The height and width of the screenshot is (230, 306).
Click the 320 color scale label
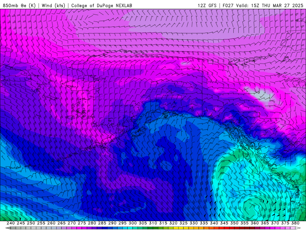click(173, 223)
